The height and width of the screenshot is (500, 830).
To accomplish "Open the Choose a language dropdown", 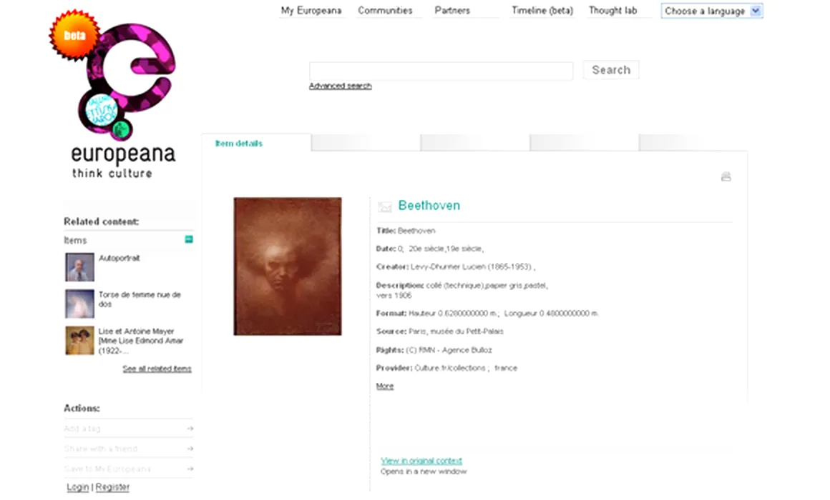I will (x=711, y=11).
